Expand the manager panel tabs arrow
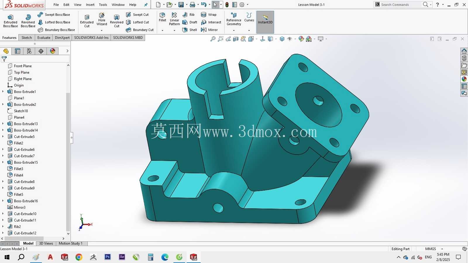Viewport: 468px width, 263px height. 68,51
